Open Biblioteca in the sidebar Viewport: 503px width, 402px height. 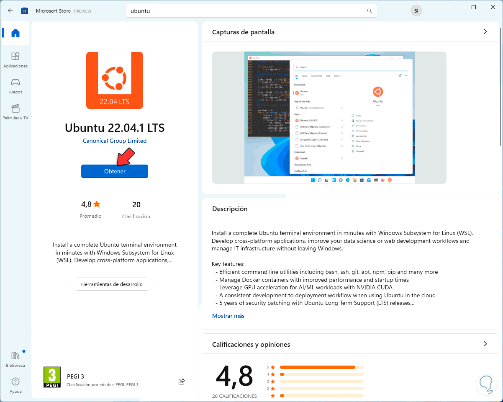click(x=15, y=359)
